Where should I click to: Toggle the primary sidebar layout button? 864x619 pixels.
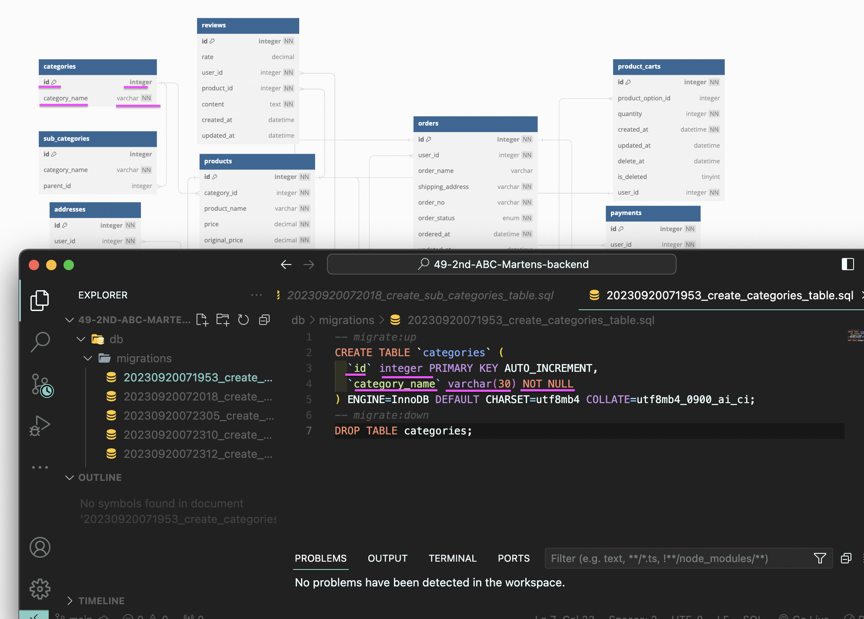pos(847,264)
